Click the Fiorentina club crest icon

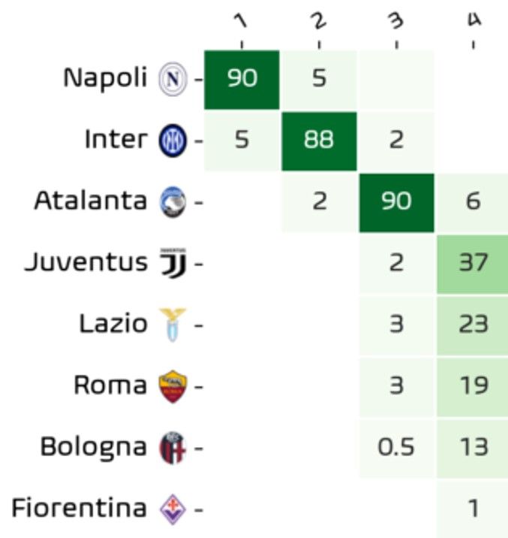coord(172,510)
